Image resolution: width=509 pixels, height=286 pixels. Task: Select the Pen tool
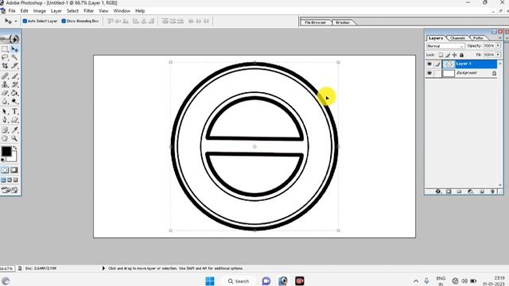(5, 120)
